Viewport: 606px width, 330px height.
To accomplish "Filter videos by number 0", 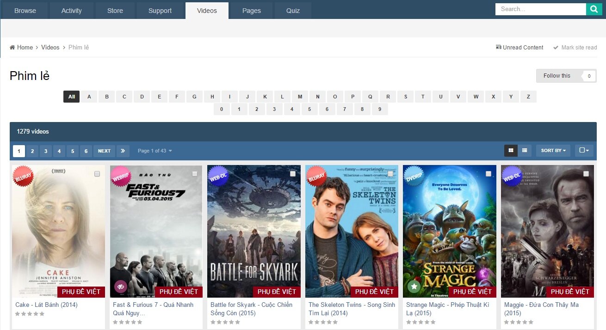I will pyautogui.click(x=222, y=109).
